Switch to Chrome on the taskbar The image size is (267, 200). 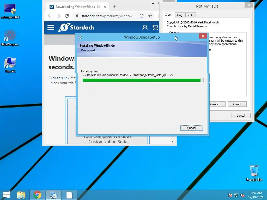tap(37, 195)
